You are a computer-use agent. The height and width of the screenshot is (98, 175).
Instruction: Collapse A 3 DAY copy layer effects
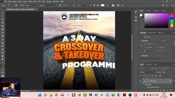tap(173, 81)
